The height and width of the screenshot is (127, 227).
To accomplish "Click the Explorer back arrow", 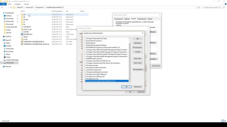I will (2, 7).
